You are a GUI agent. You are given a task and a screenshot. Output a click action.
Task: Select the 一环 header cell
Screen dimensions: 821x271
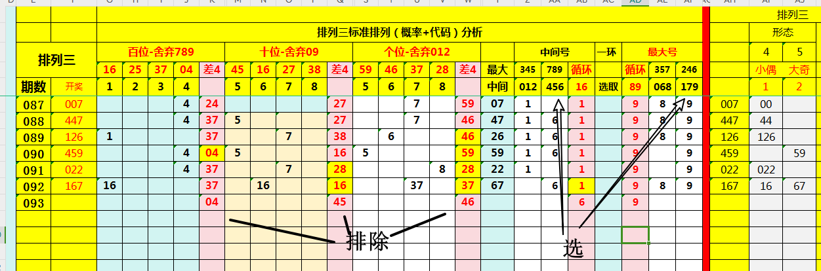[x=608, y=51]
